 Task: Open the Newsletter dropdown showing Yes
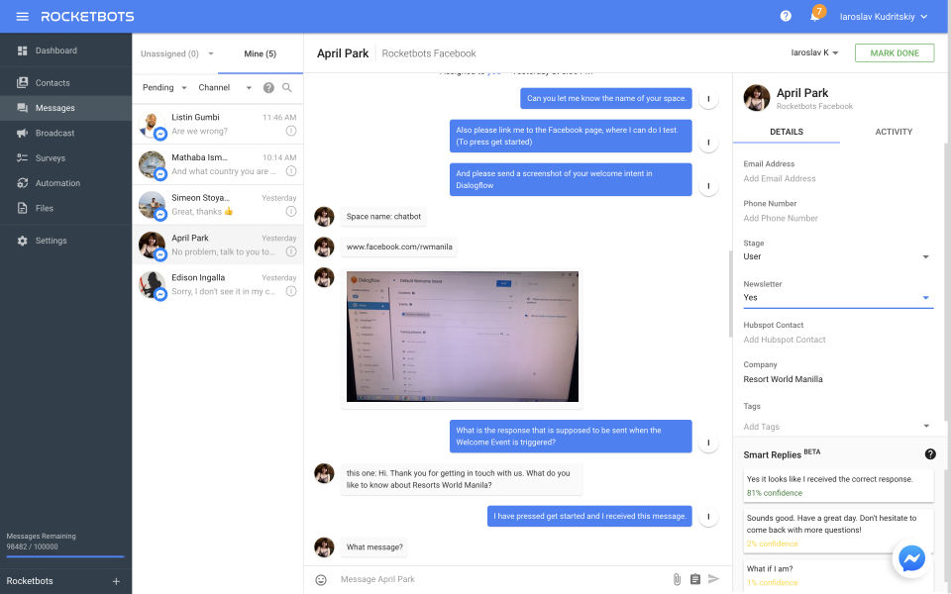(x=837, y=298)
